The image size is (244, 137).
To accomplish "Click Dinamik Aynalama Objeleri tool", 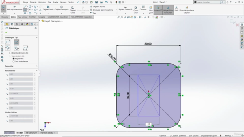I will pyautogui.click(x=187, y=10).
